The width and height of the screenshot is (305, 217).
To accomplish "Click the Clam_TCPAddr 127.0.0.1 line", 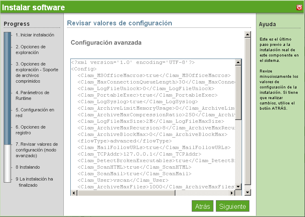I will pyautogui.click(x=139, y=154).
